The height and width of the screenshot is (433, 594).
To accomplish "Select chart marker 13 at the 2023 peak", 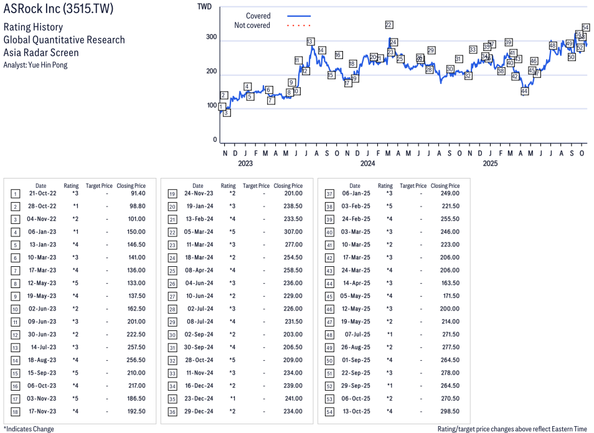I will 310,42.
